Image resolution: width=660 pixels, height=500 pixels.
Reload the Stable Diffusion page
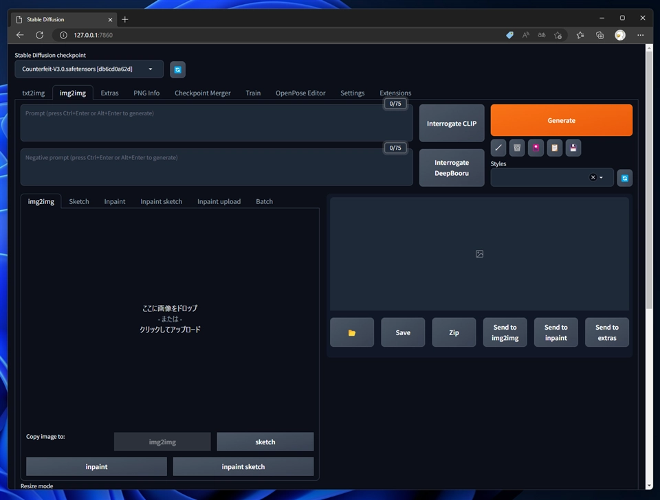pyautogui.click(x=40, y=35)
